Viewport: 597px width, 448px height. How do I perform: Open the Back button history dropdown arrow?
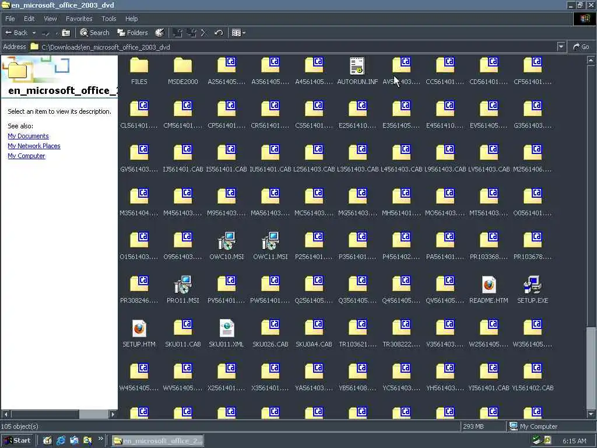[x=34, y=33]
